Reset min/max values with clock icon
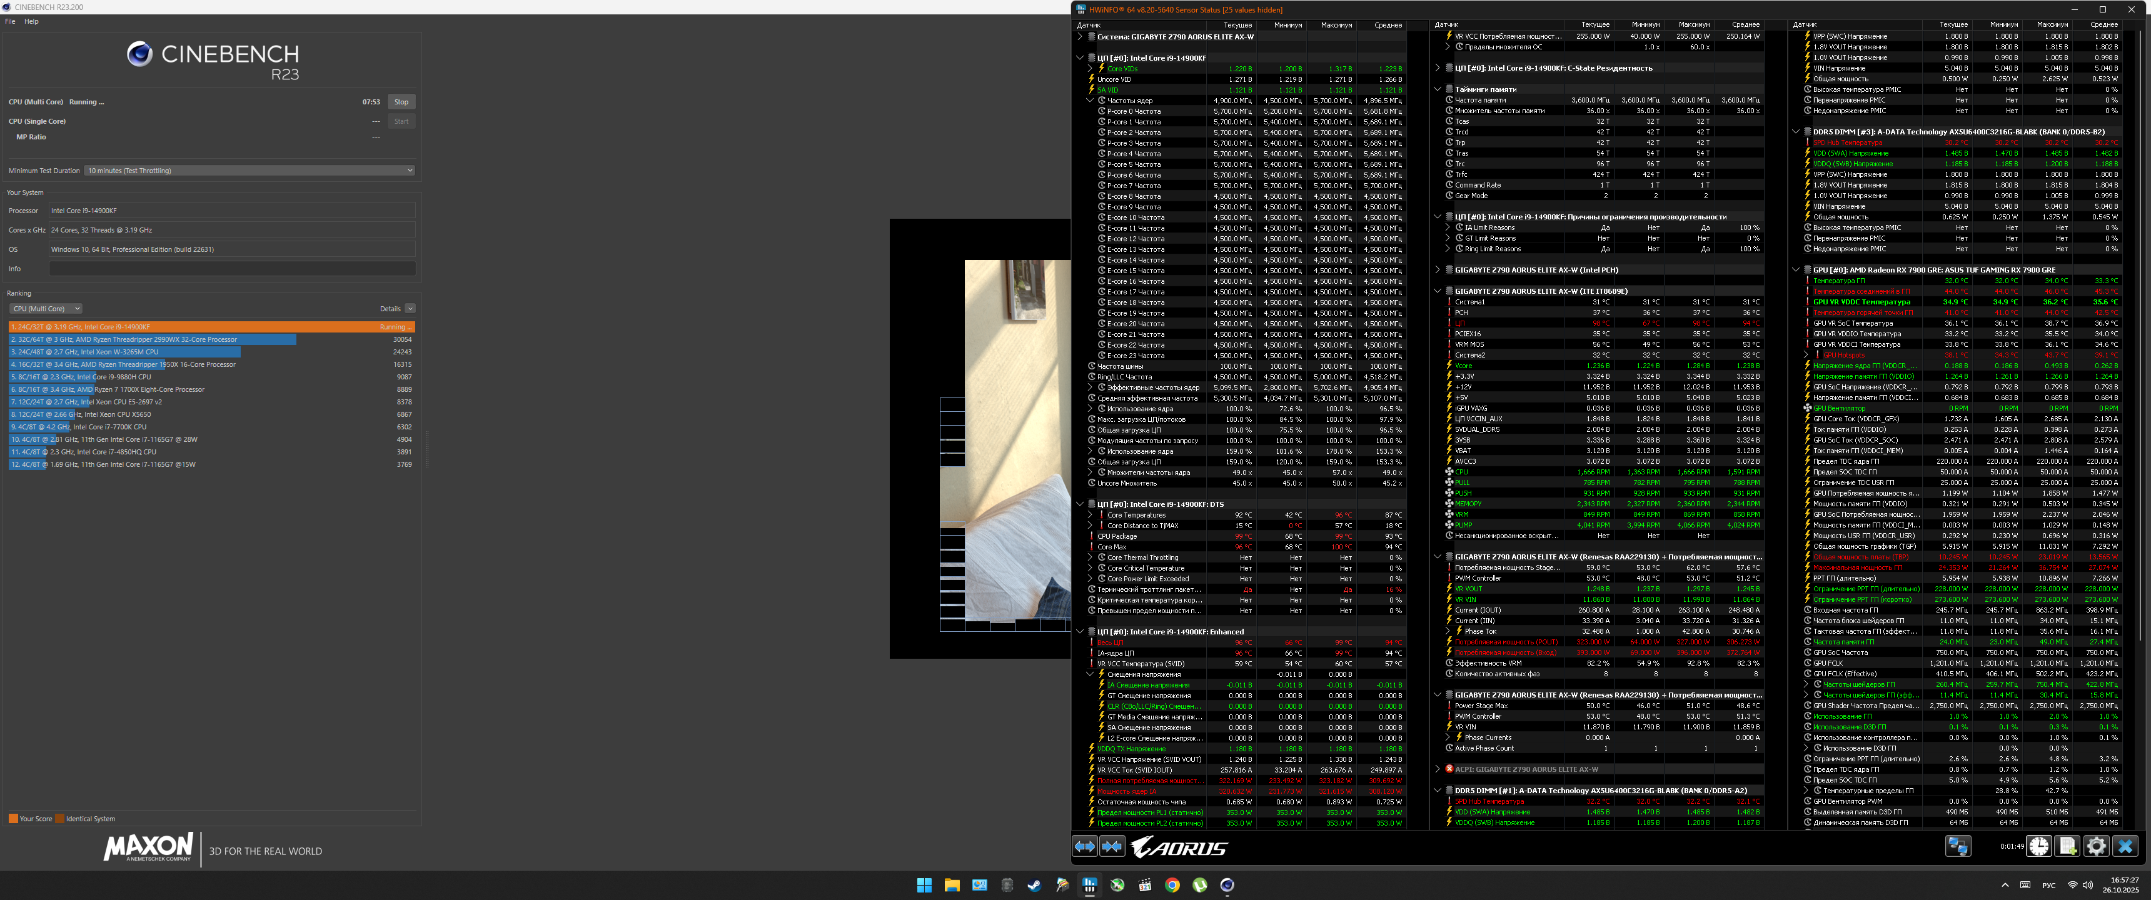2151x900 pixels. (2038, 847)
